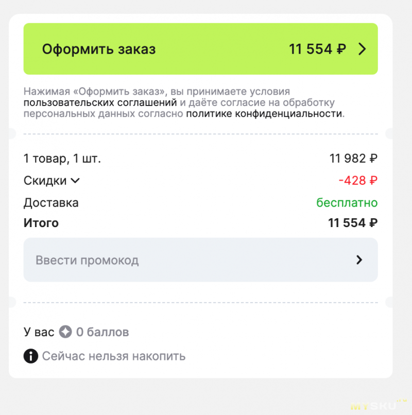Click the bonus points star icon

click(65, 332)
